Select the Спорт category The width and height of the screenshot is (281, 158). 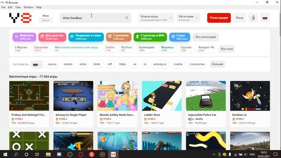pyautogui.click(x=180, y=37)
